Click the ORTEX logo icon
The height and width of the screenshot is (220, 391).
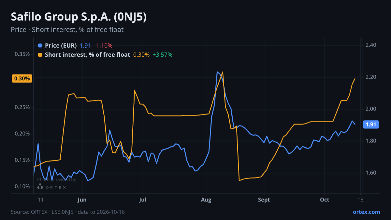(40, 187)
